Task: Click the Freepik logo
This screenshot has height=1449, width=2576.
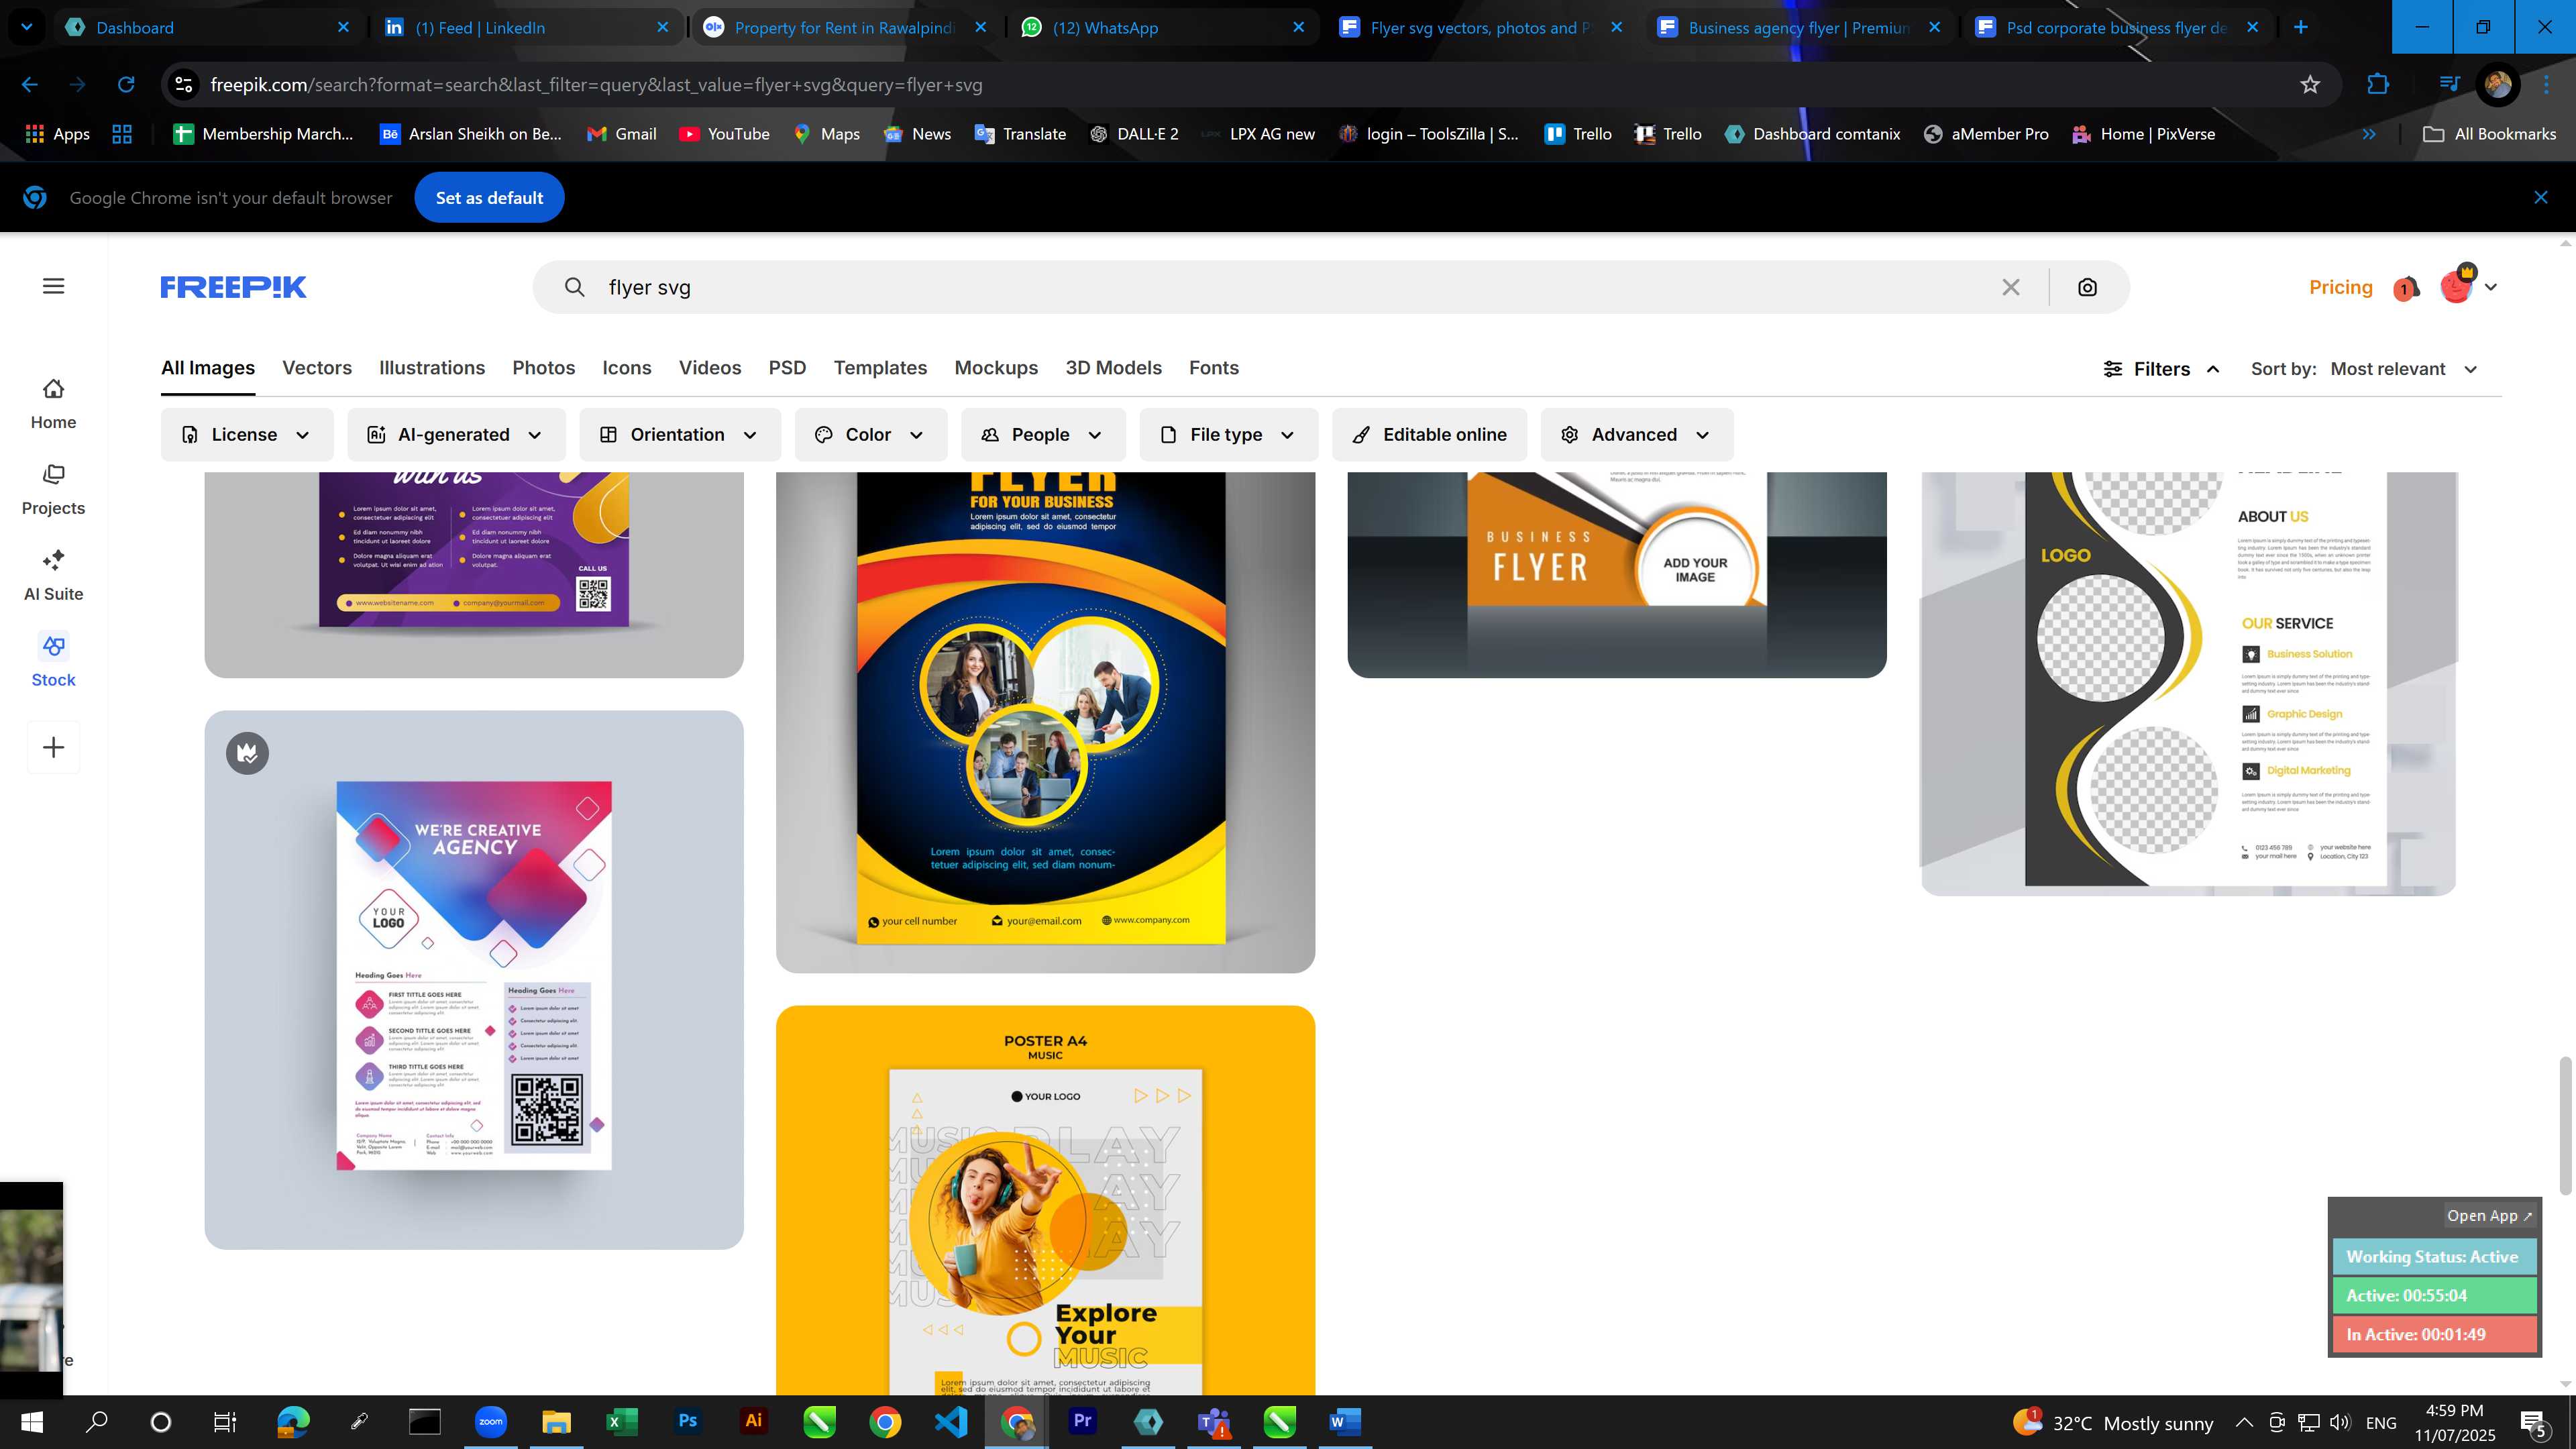Action: click(233, 287)
